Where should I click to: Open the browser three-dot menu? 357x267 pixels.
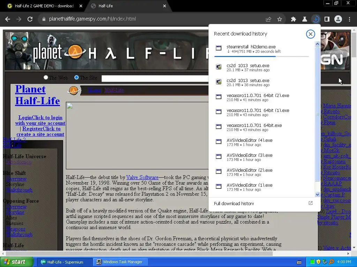(349, 19)
